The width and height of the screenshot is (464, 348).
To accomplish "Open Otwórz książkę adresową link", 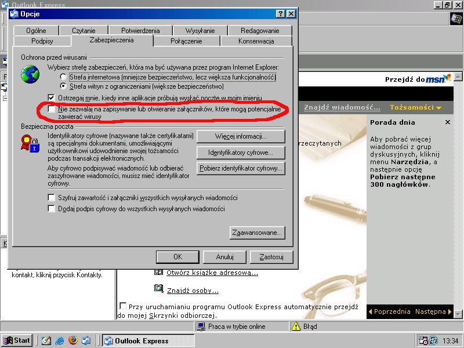I will pos(212,273).
